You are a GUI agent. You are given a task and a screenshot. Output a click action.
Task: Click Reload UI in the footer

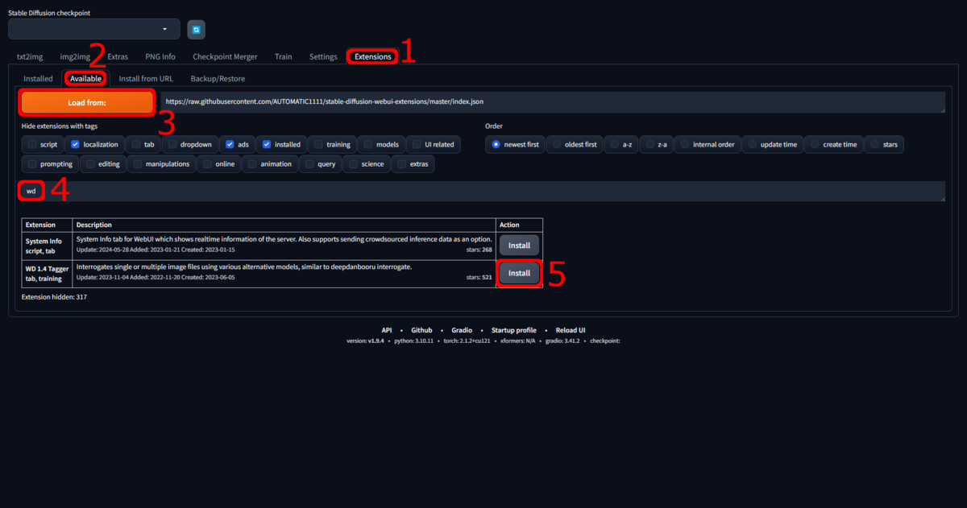pyautogui.click(x=571, y=331)
